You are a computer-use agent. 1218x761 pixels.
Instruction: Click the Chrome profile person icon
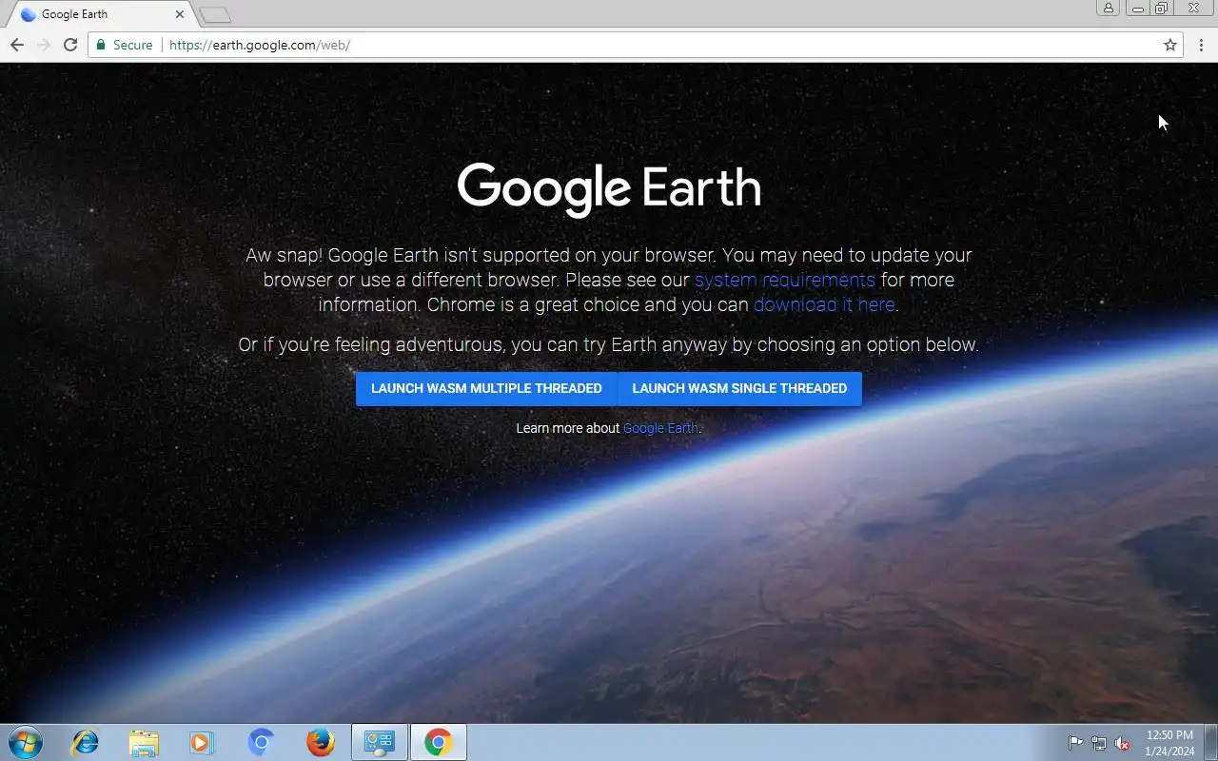[1108, 8]
